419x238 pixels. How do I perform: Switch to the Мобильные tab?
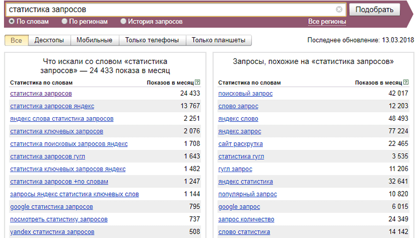coord(94,40)
